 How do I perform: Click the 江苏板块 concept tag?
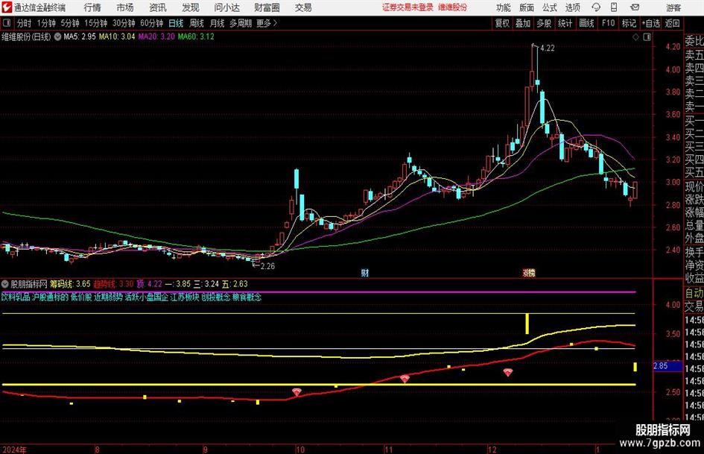pyautogui.click(x=185, y=297)
